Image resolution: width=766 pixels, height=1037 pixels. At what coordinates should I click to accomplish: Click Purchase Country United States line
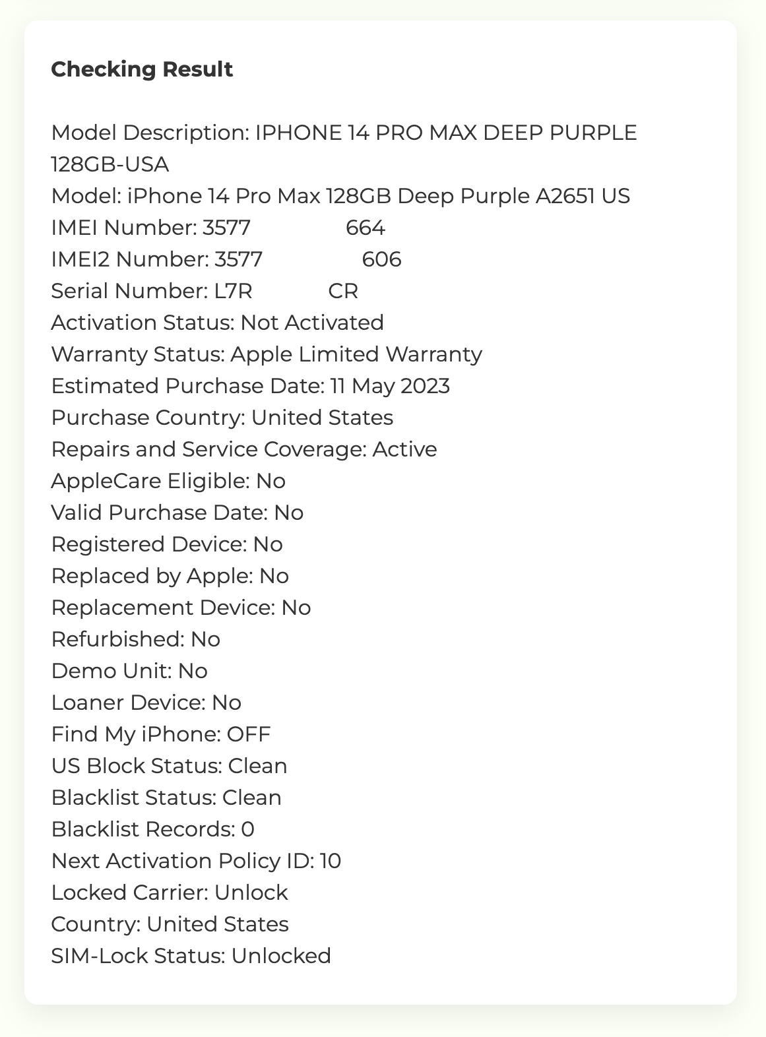222,418
